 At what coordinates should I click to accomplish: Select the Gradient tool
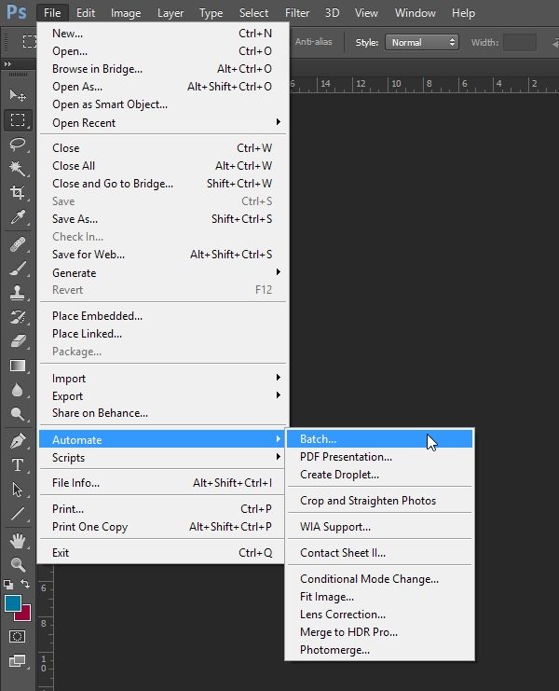point(18,366)
